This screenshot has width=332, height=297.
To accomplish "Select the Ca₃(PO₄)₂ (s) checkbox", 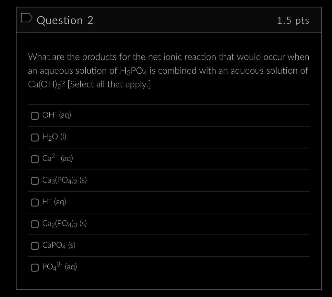I will [x=35, y=181].
